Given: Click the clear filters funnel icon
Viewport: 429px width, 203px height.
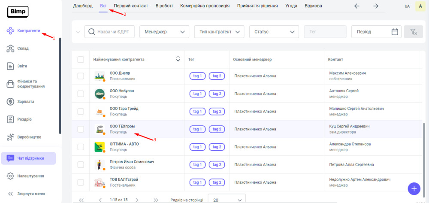Looking at the screenshot, I should [413, 32].
